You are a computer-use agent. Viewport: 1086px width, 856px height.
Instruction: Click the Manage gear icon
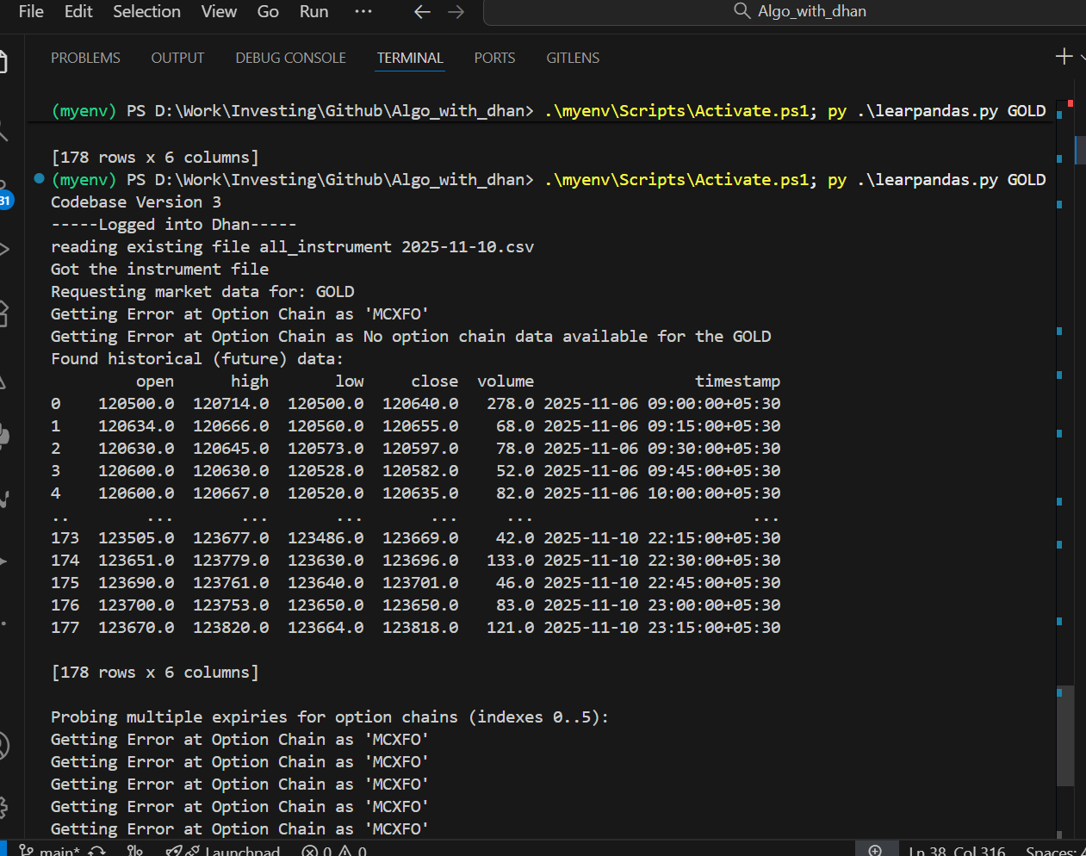[3, 807]
